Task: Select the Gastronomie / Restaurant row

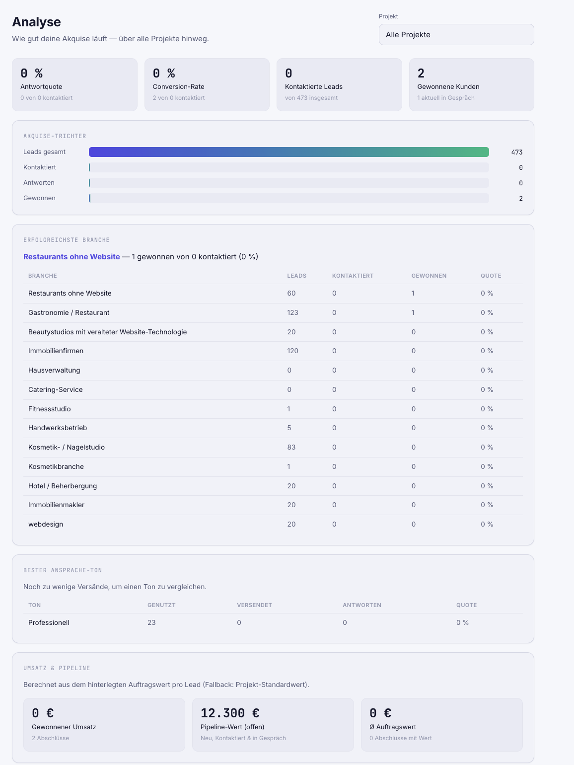Action: (x=273, y=313)
